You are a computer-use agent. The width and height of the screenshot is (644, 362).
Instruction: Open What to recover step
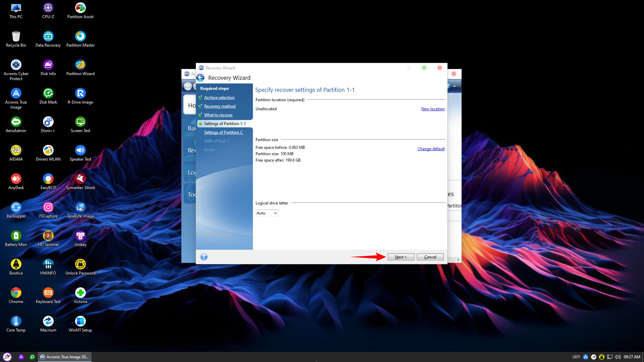(x=218, y=115)
